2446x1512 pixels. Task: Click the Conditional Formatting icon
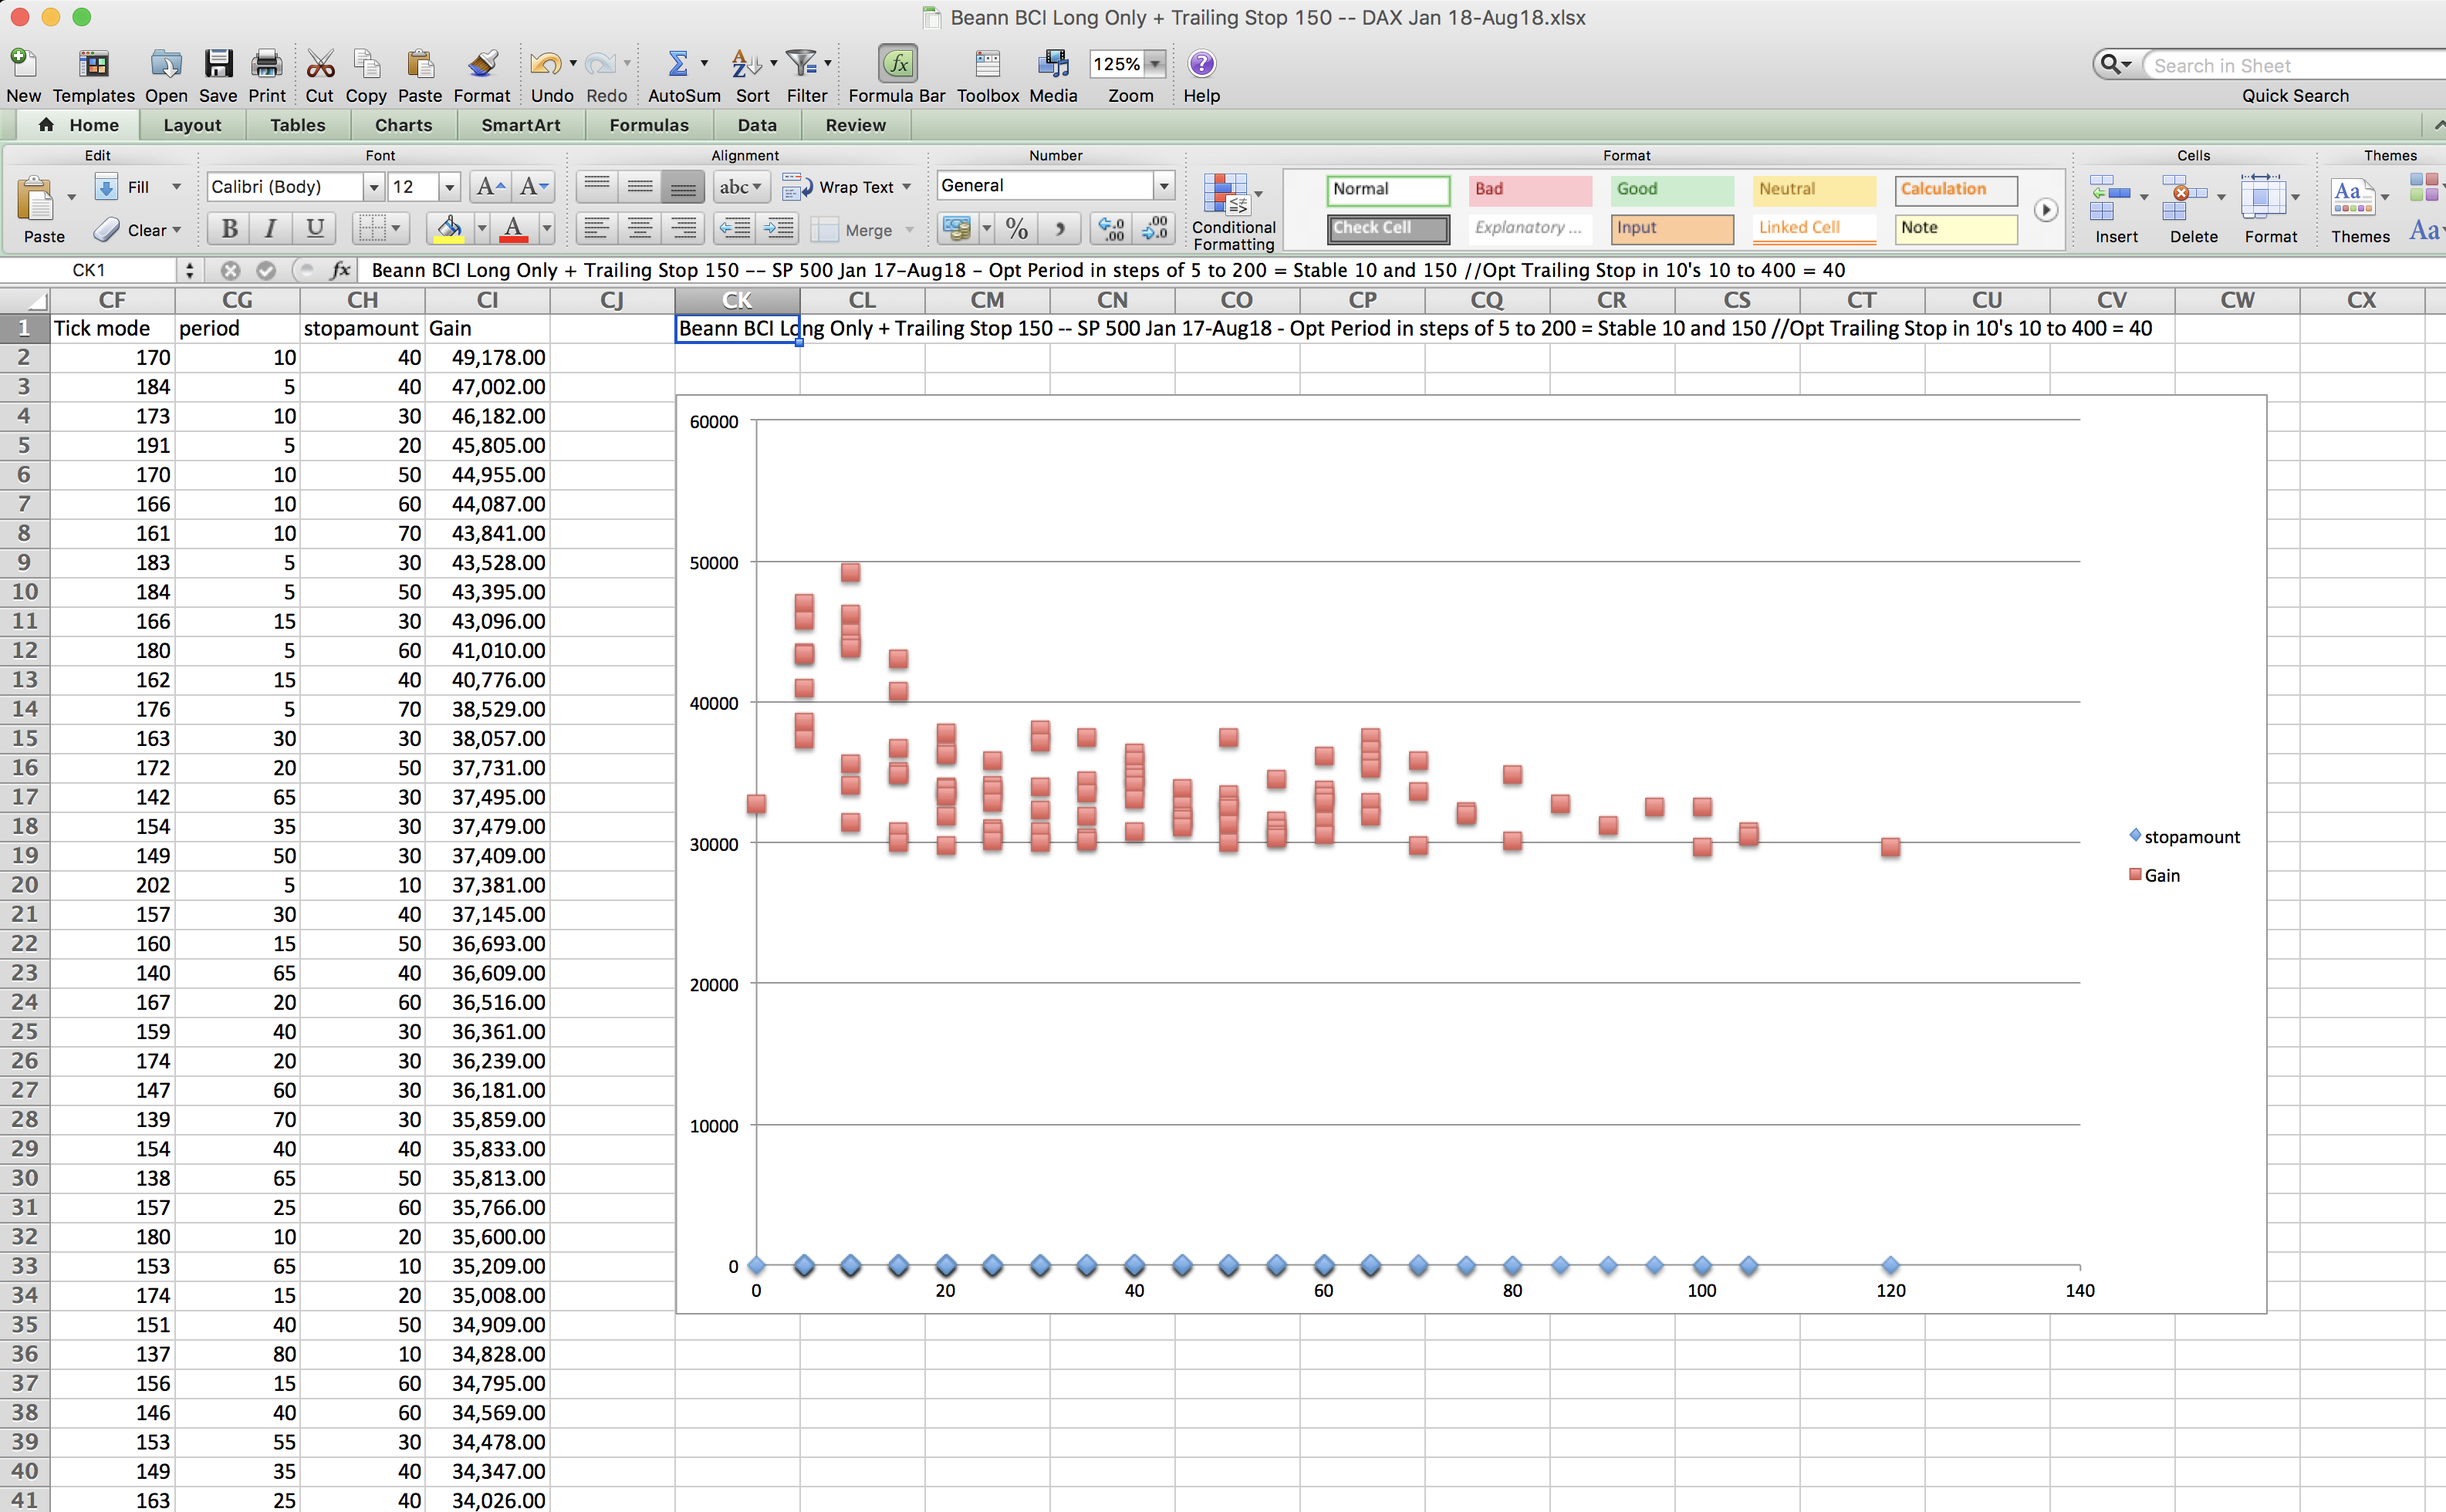1226,194
